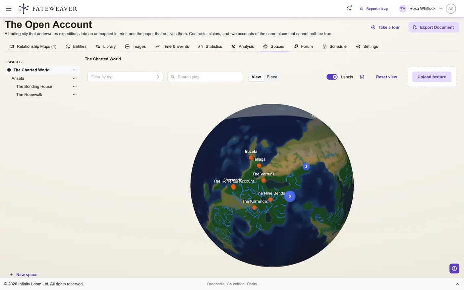The image size is (464, 290).
Task: View the Statistics tab
Action: [x=210, y=46]
